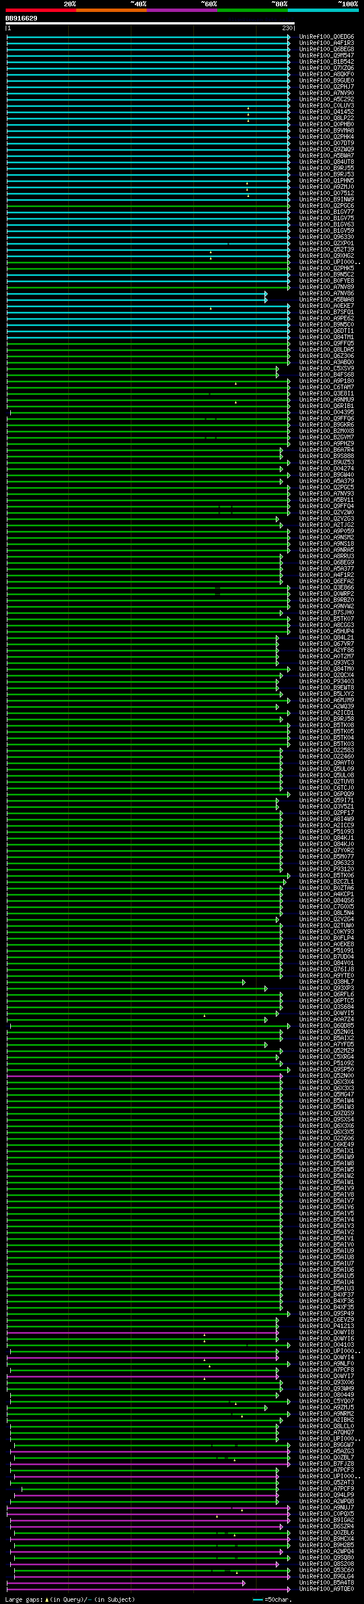The height and width of the screenshot is (1604, 364).
Task: Select label UniRef100_A3ABQ0
Action: coord(326,362)
